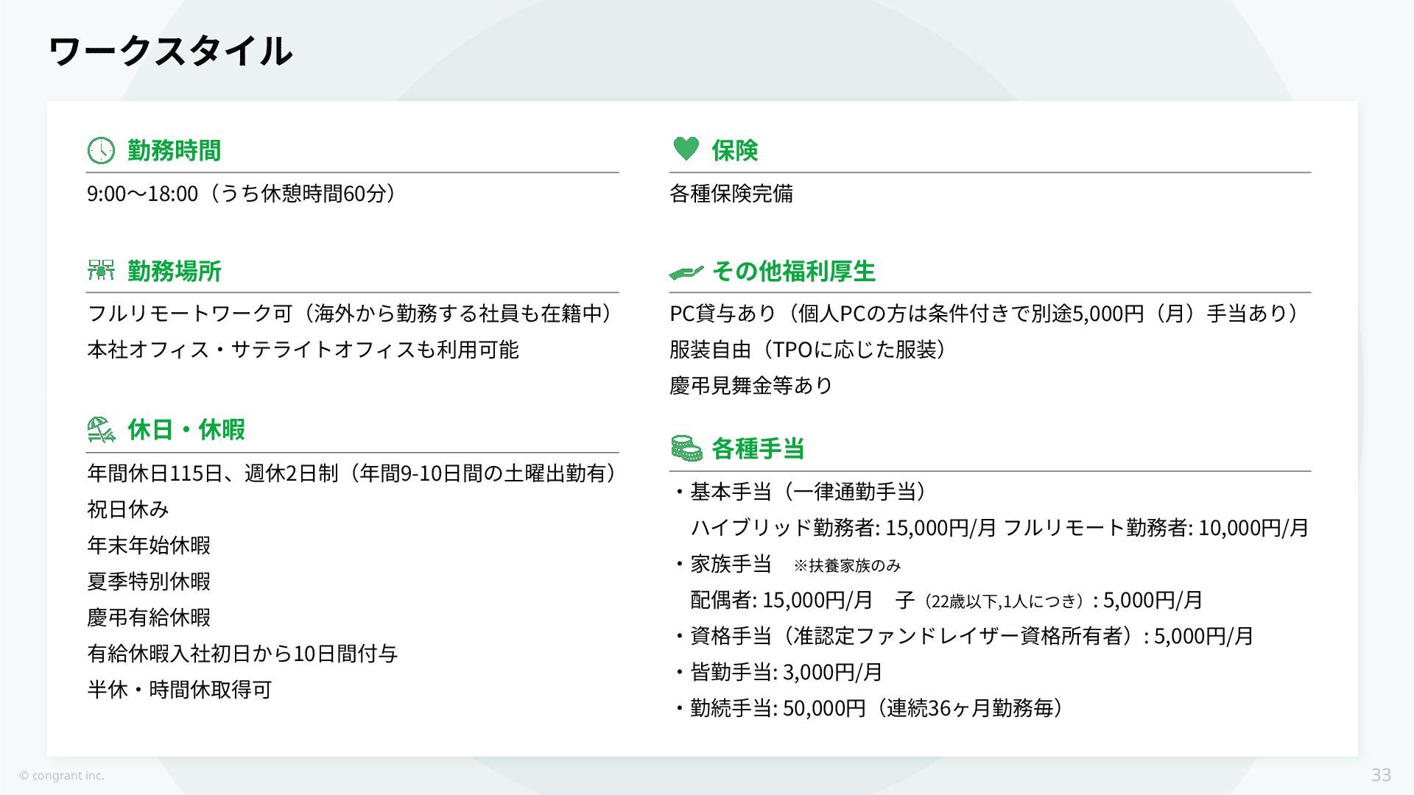Click the note ※扶養家族のみ

click(x=848, y=566)
